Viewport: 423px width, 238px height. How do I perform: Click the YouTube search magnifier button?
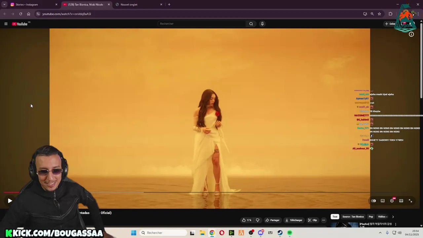point(251,24)
